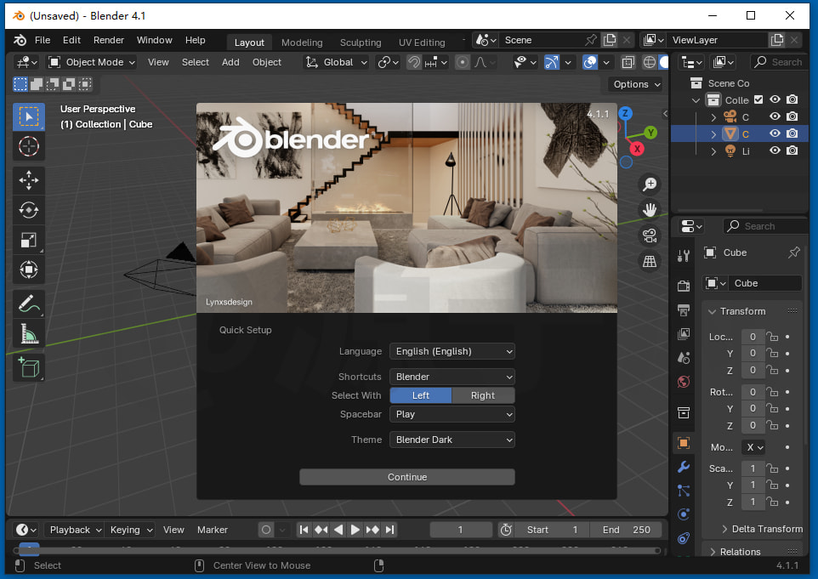
Task: Switch to the Modeling workspace tab
Action: (302, 43)
